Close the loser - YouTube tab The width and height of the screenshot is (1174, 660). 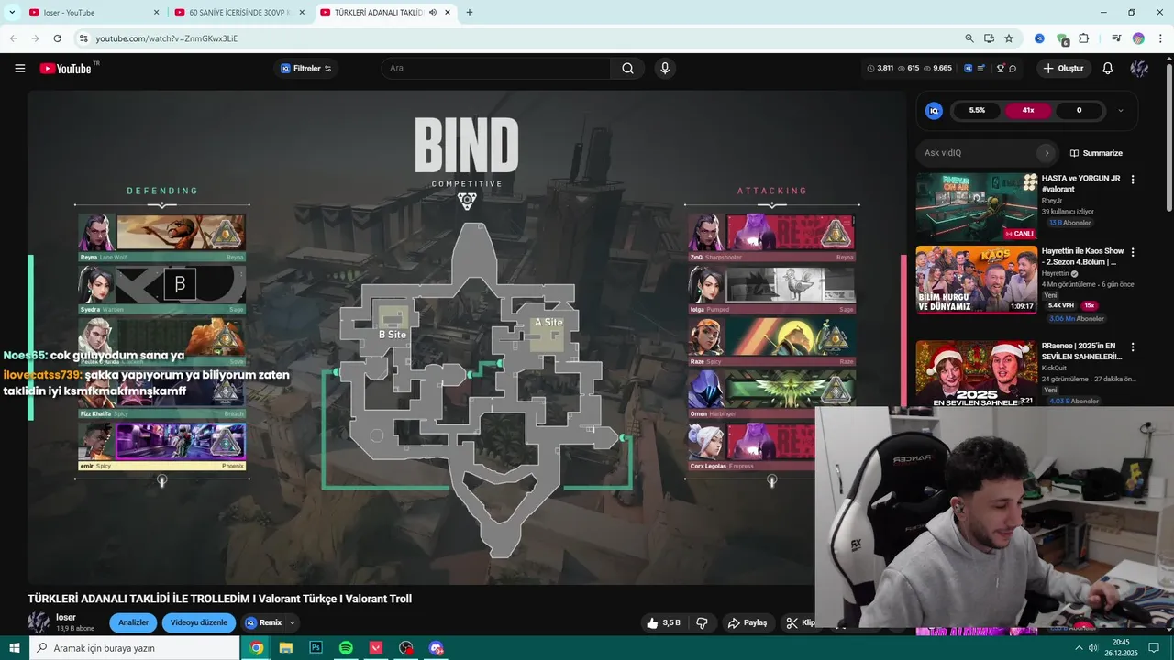click(x=156, y=13)
